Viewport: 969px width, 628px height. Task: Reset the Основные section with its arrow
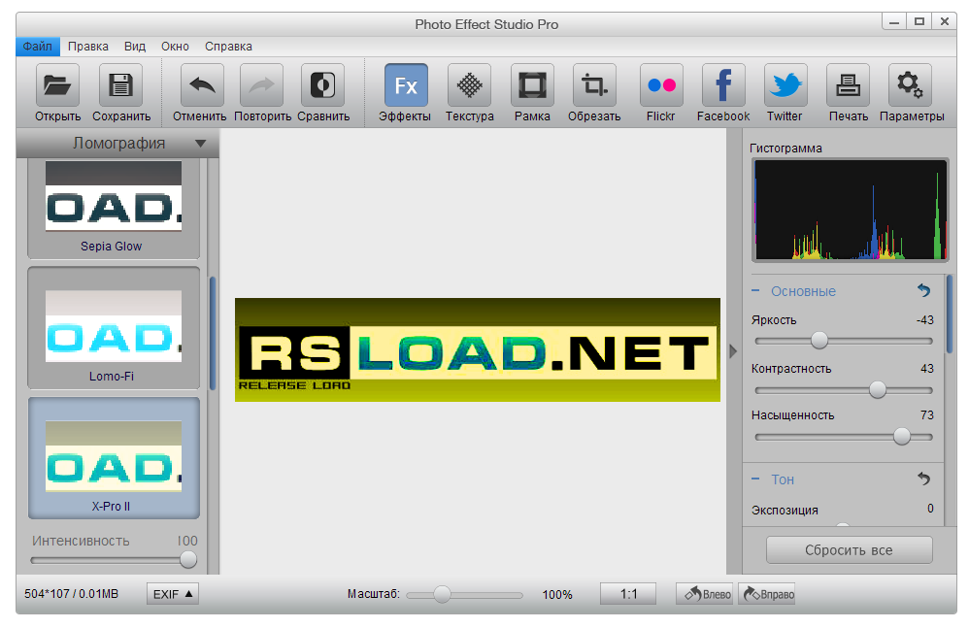coord(924,290)
